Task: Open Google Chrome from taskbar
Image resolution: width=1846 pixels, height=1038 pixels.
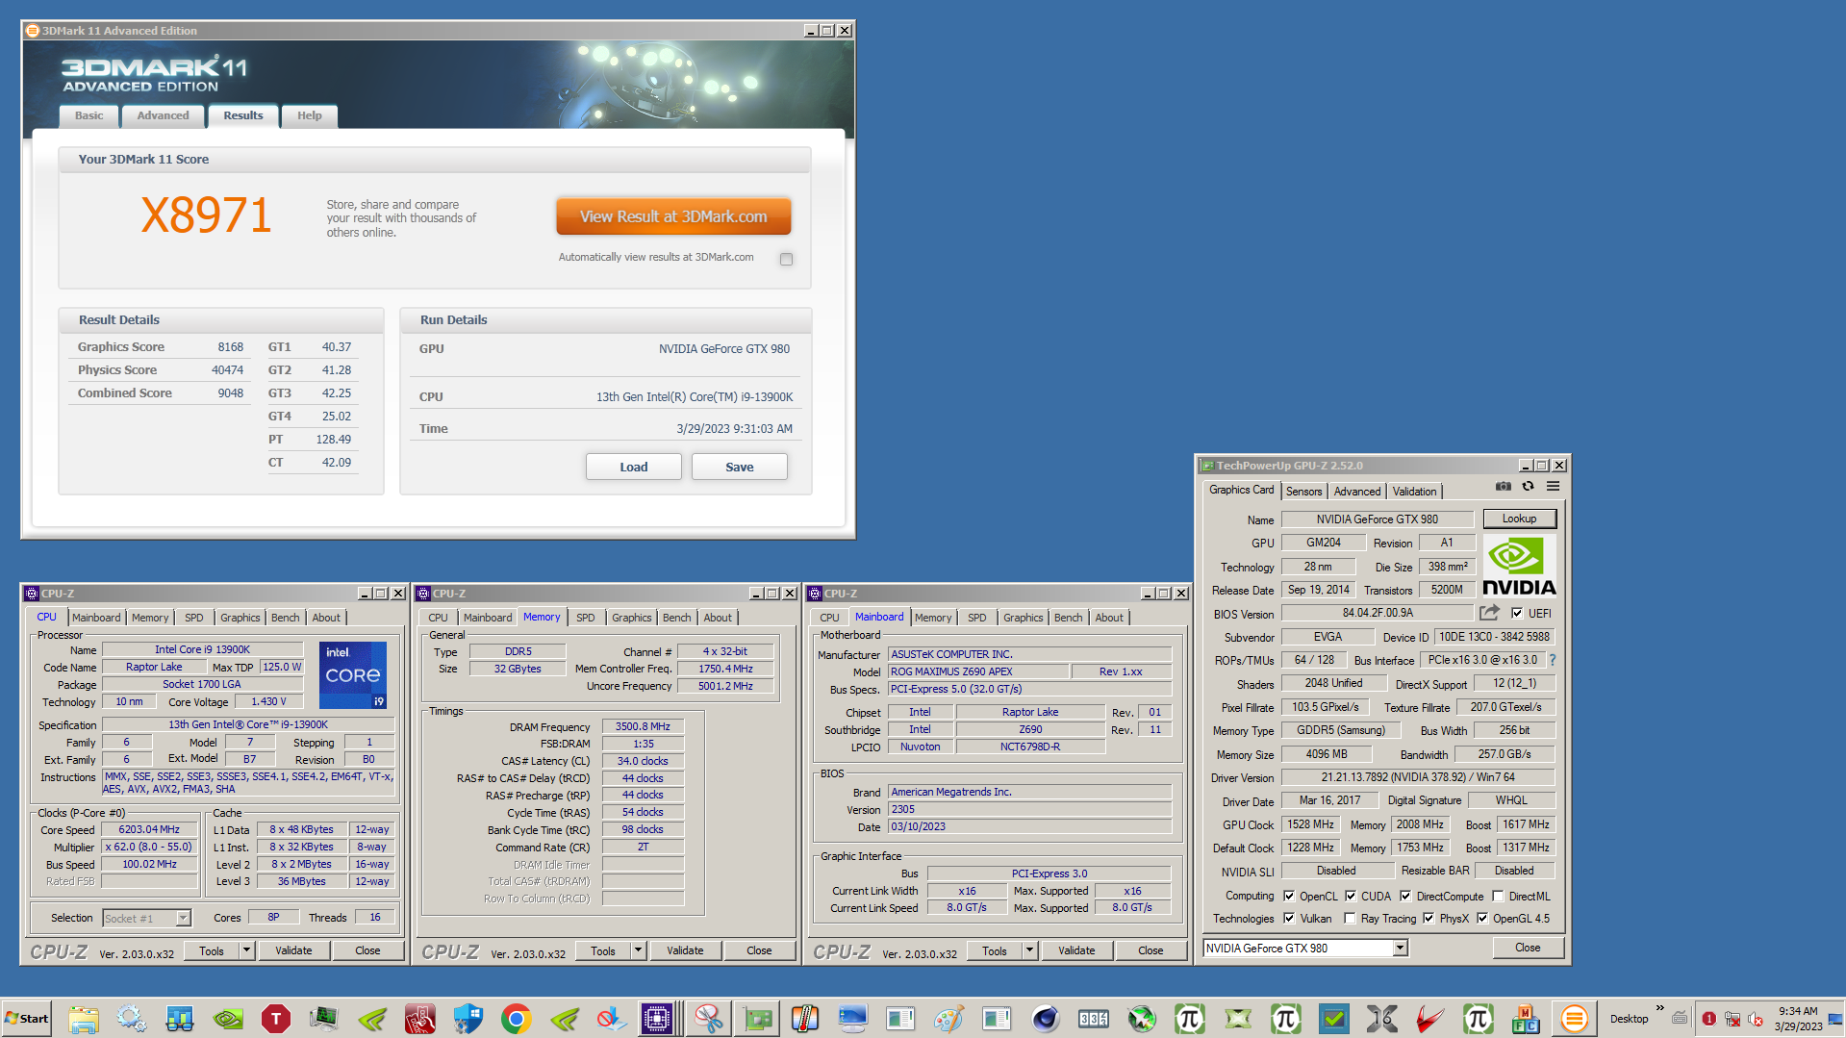Action: coord(517,1019)
